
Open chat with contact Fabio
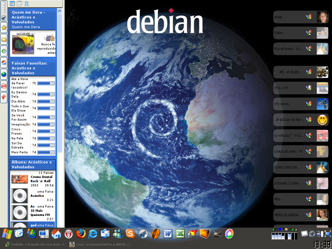(301, 33)
